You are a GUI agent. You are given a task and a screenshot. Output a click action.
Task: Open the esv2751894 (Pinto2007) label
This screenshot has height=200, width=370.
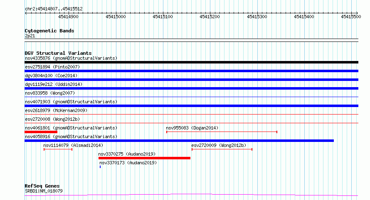tap(52, 67)
